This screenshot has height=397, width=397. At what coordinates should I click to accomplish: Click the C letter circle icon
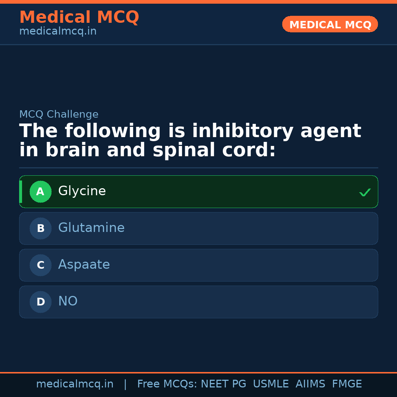[40, 265]
